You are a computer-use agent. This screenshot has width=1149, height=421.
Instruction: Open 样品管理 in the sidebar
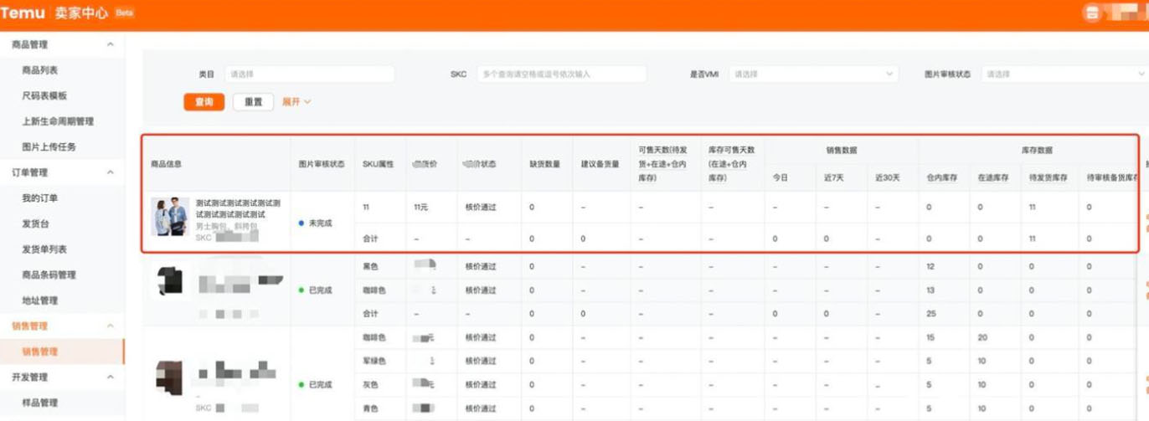[40, 403]
